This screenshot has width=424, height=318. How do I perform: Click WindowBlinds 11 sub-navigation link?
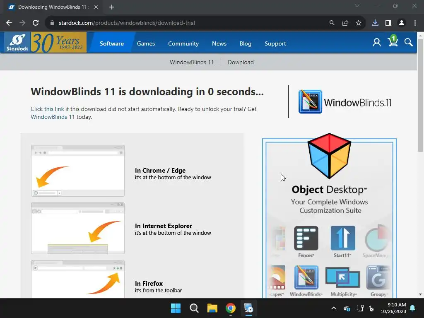pos(192,62)
